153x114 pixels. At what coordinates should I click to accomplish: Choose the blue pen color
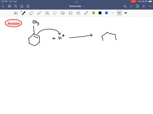tap(106, 13)
